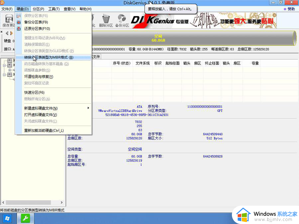Click the disk GUID 52189EA6-6618-4536 value

point(137,115)
